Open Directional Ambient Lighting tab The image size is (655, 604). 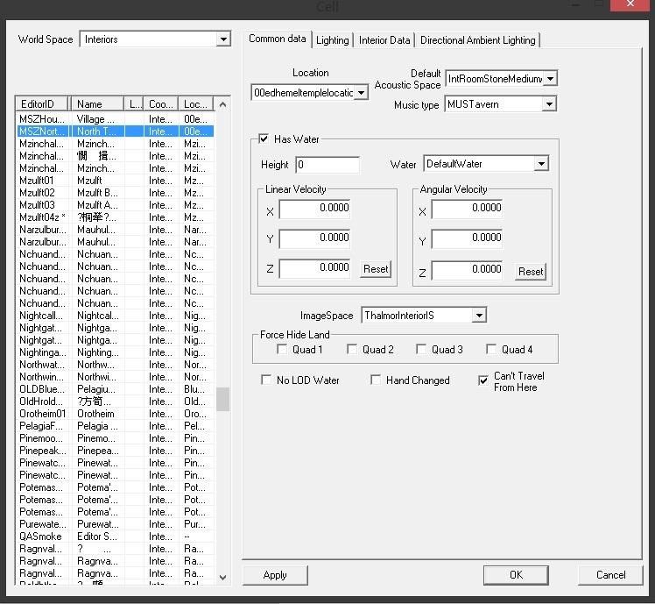click(477, 40)
